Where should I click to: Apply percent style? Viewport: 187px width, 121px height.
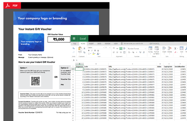click(x=133, y=52)
